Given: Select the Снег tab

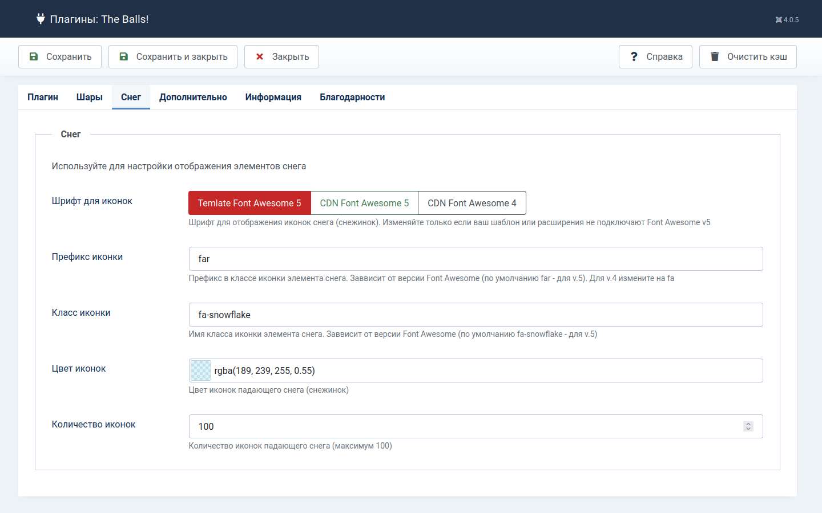Looking at the screenshot, I should pyautogui.click(x=131, y=97).
